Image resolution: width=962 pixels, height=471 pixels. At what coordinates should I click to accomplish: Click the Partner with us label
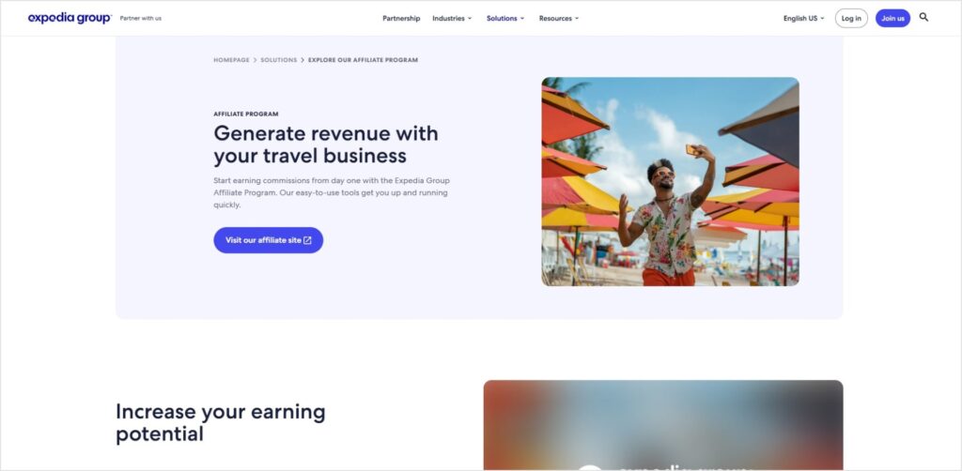pyautogui.click(x=141, y=19)
